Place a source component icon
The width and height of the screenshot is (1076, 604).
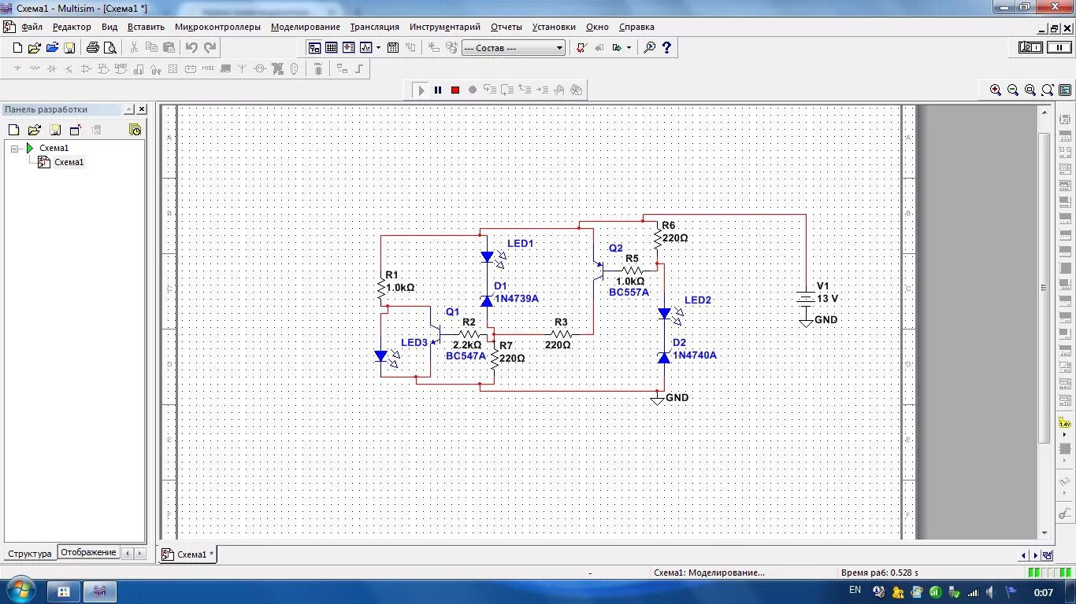click(17, 68)
